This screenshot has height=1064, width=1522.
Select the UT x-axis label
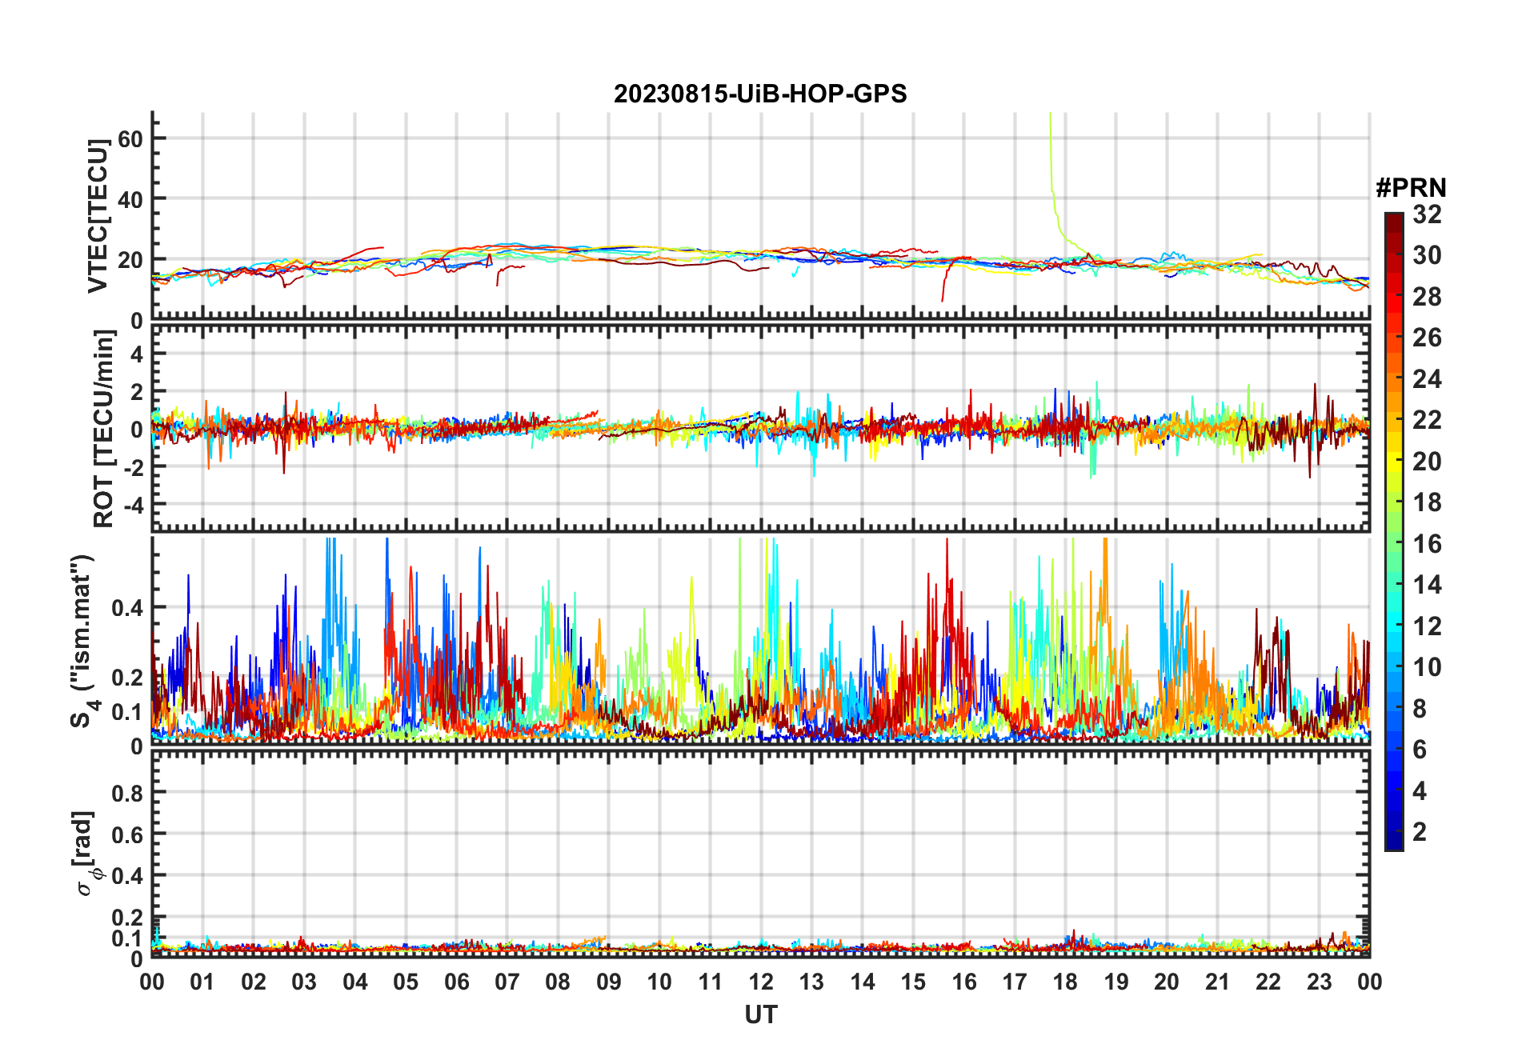pyautogui.click(x=760, y=1014)
